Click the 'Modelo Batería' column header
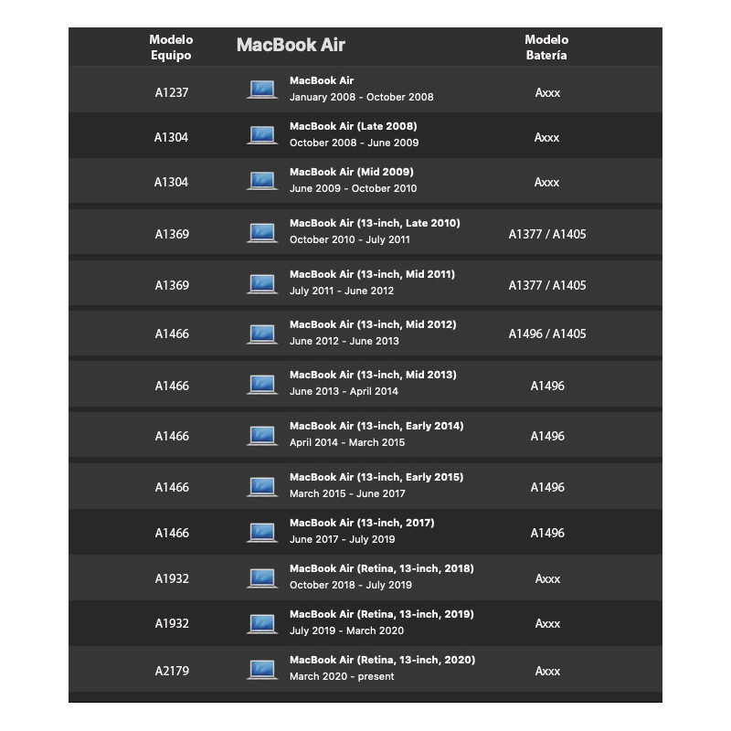The width and height of the screenshot is (731, 731). (x=546, y=48)
